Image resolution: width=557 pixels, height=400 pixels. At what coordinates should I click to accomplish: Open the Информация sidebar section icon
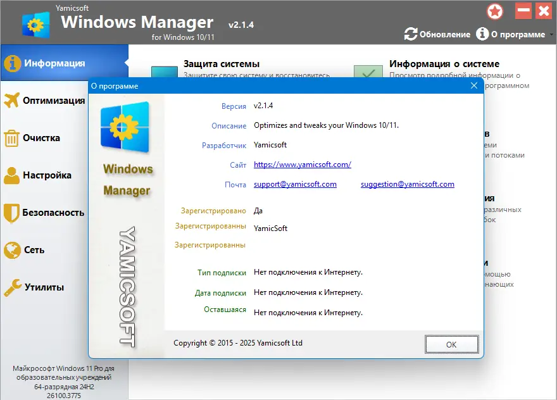pyautogui.click(x=12, y=63)
